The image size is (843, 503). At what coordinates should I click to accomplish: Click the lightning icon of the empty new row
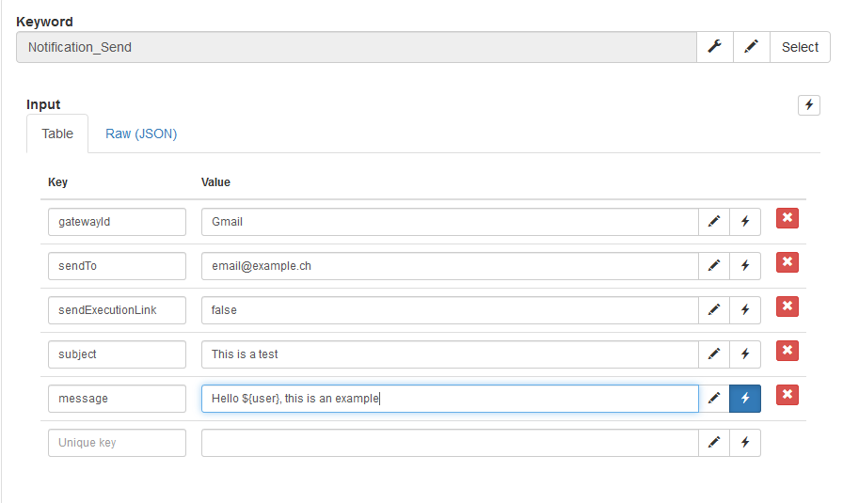744,442
